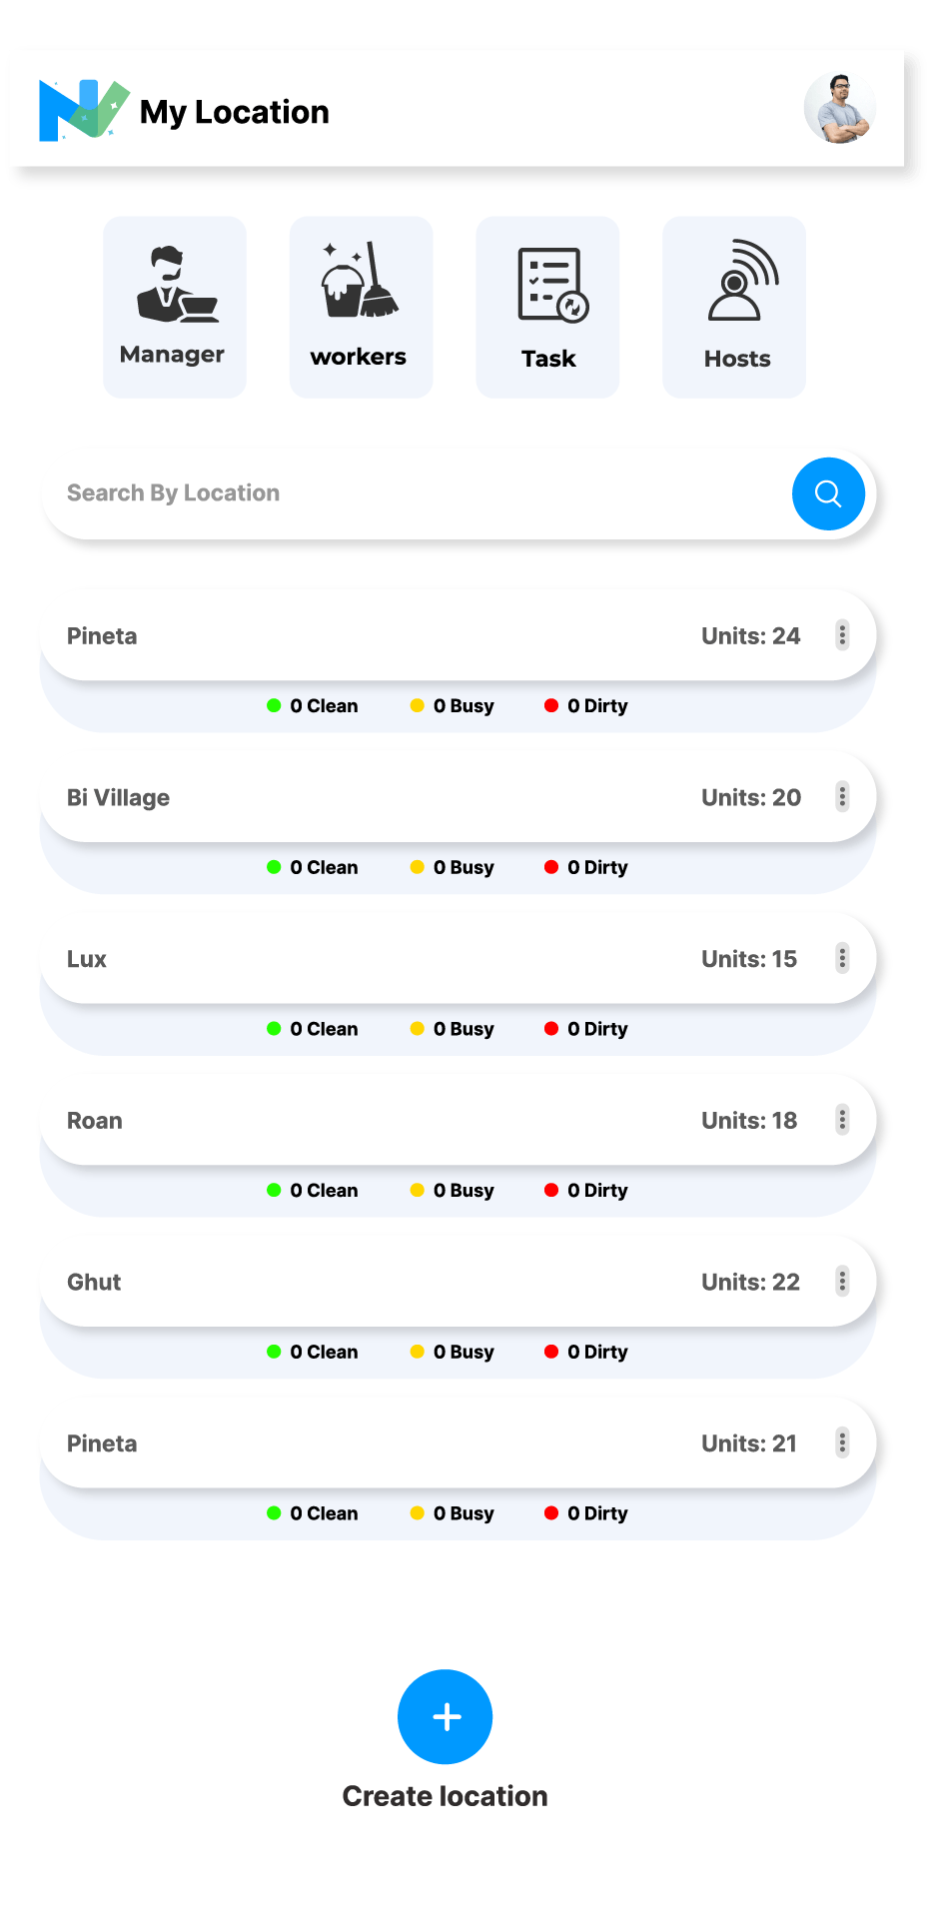
Task: Open the Manager section
Action: click(x=174, y=307)
